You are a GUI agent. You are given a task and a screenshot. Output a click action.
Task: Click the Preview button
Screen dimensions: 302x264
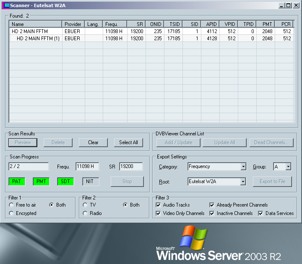pyautogui.click(x=23, y=142)
